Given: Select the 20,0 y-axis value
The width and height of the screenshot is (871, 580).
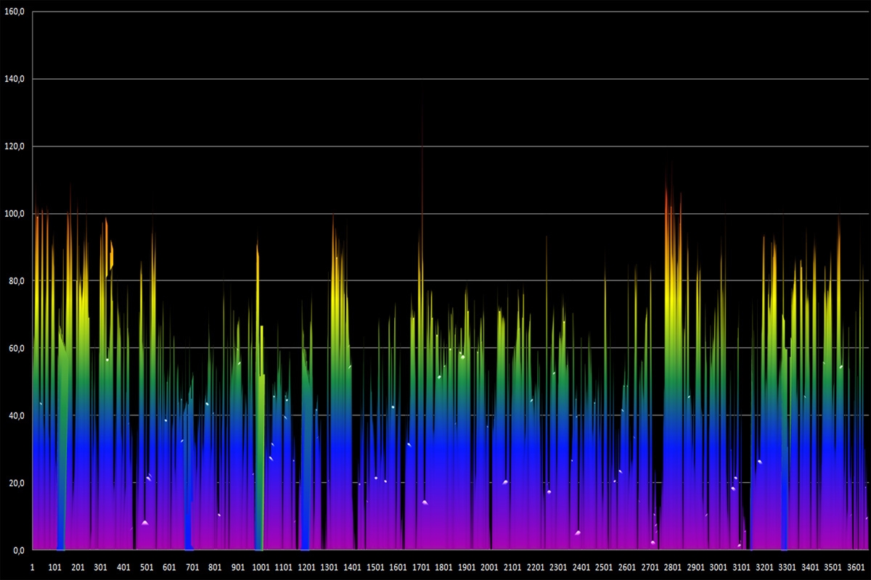Looking at the screenshot, I should (x=17, y=484).
